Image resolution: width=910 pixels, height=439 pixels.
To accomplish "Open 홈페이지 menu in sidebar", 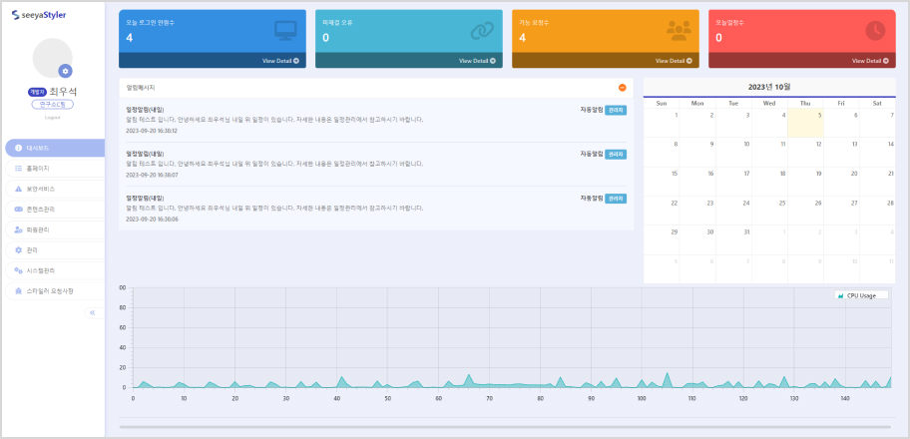I will tap(55, 169).
